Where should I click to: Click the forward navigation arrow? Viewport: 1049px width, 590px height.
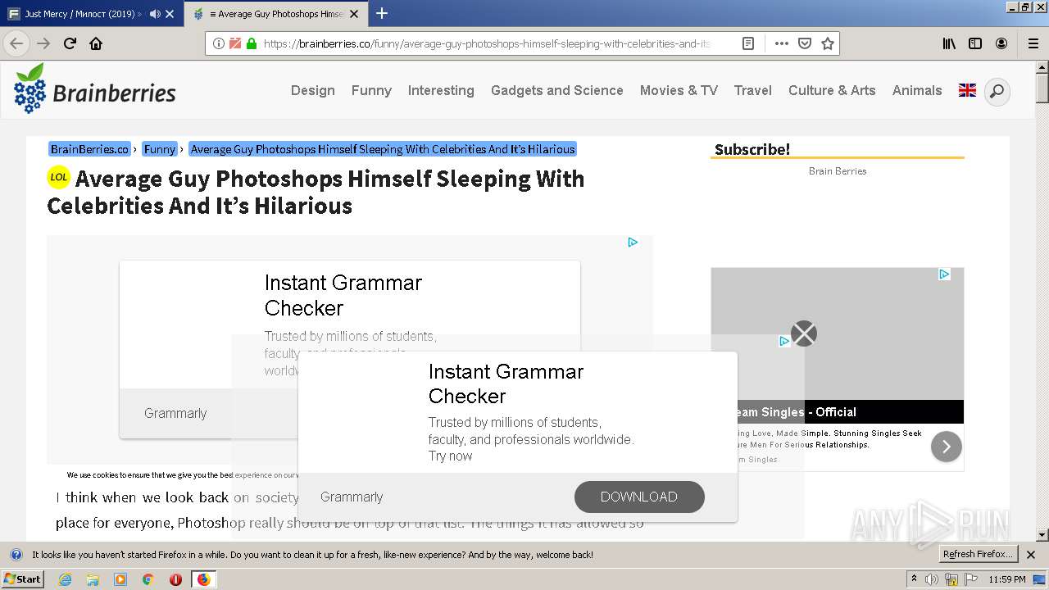pos(43,43)
